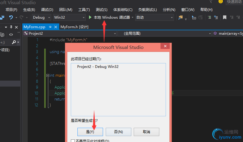Comment out the selected lines icon
243x142 pixels.
(209, 17)
